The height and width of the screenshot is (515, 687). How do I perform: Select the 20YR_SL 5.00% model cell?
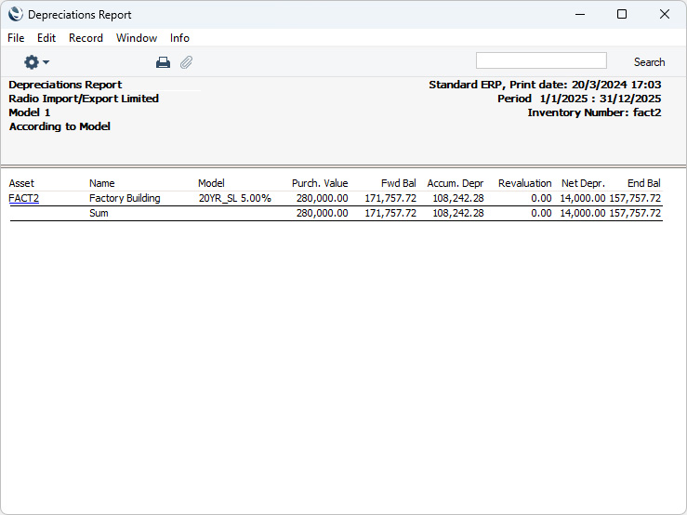[235, 198]
